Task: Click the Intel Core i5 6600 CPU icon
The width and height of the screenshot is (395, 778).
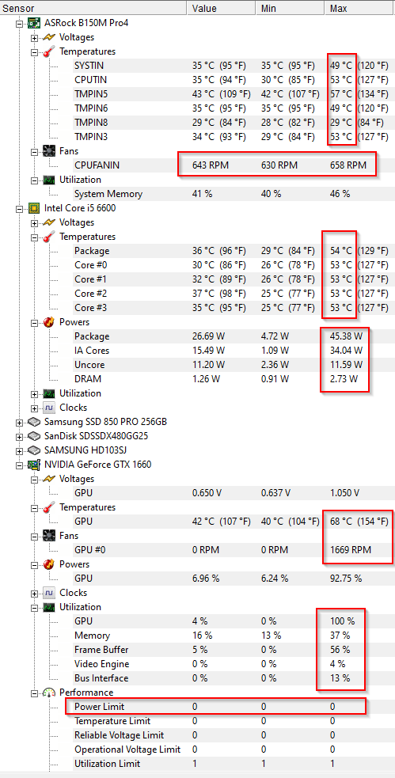Action: click(34, 208)
